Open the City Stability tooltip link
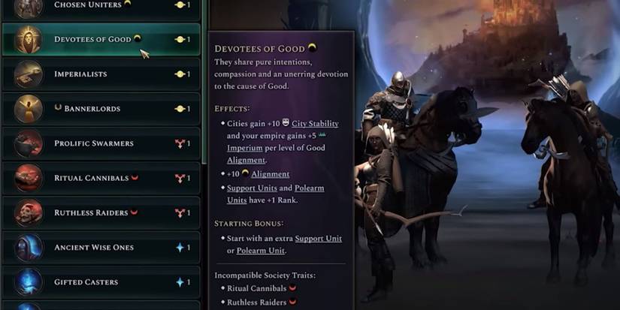 pos(315,124)
